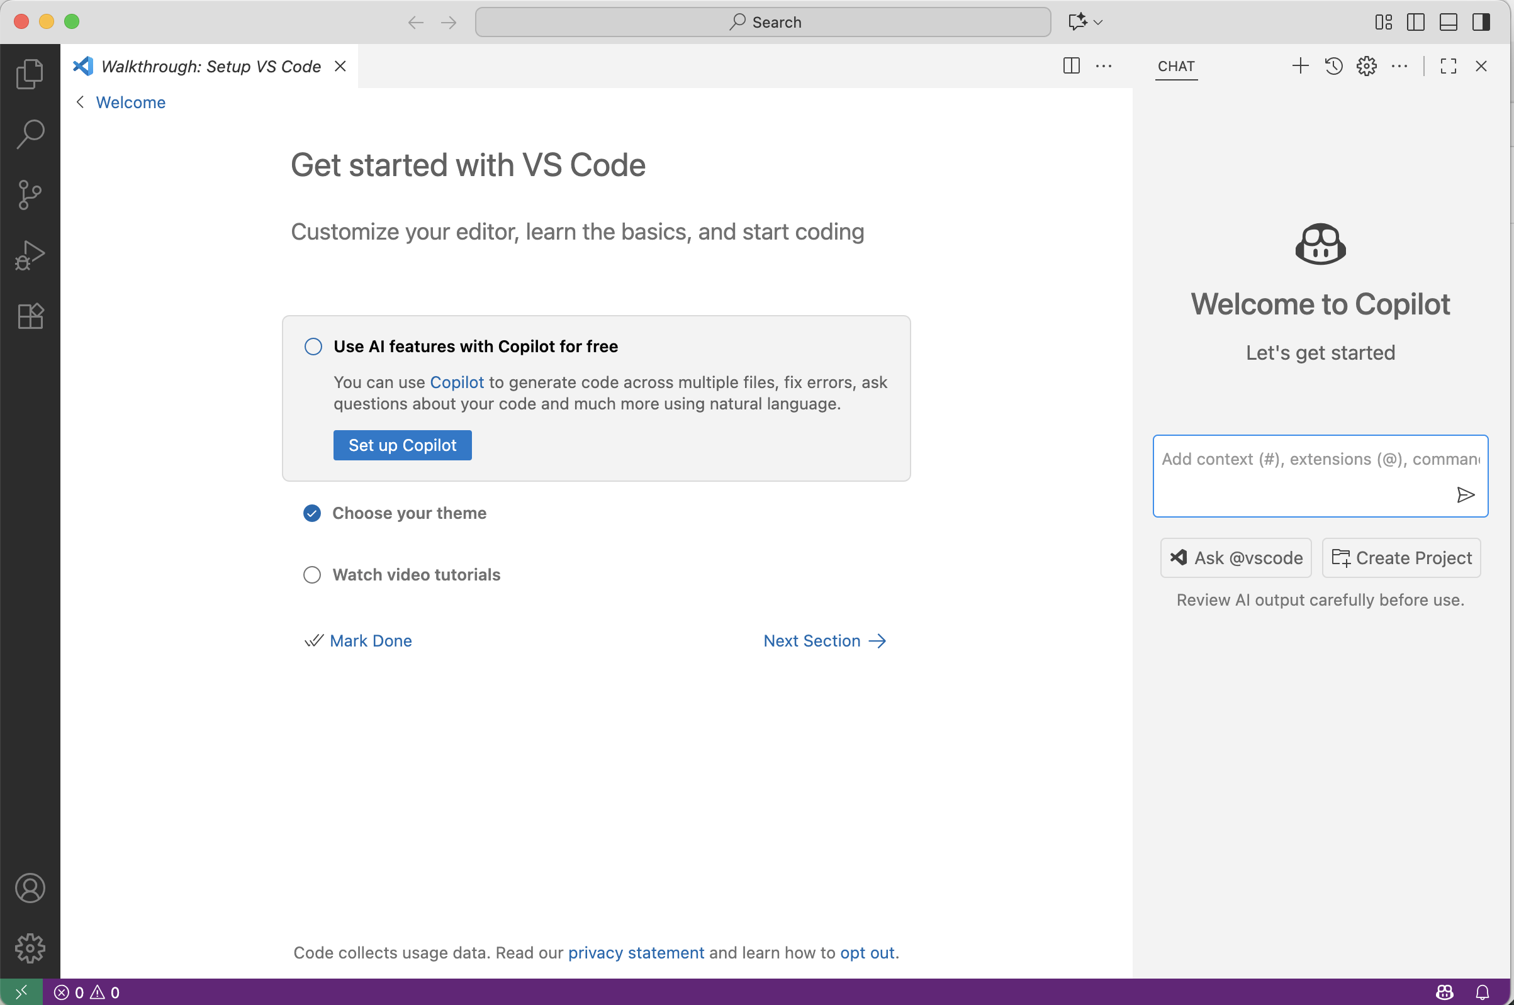Open the editor more actions menu
Image resolution: width=1514 pixels, height=1005 pixels.
click(1104, 66)
